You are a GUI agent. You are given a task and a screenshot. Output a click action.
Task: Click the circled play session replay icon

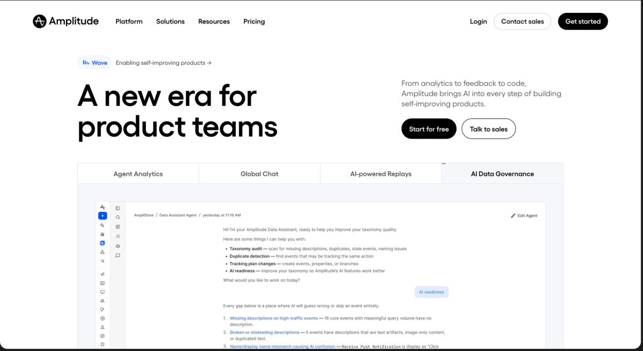pyautogui.click(x=102, y=318)
